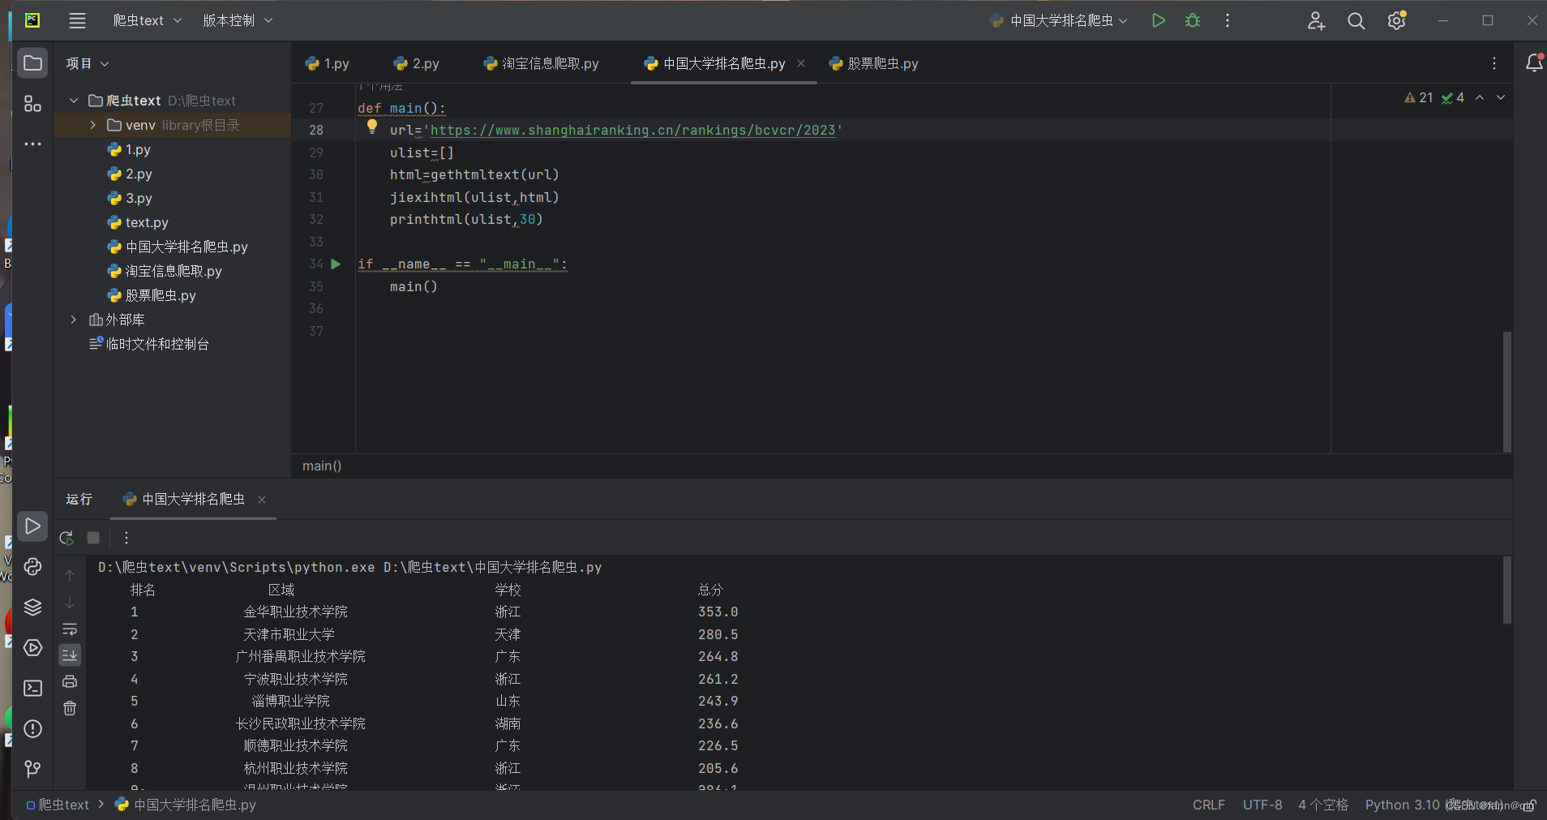The image size is (1547, 820).
Task: Expand the 外部库 node
Action: [74, 320]
